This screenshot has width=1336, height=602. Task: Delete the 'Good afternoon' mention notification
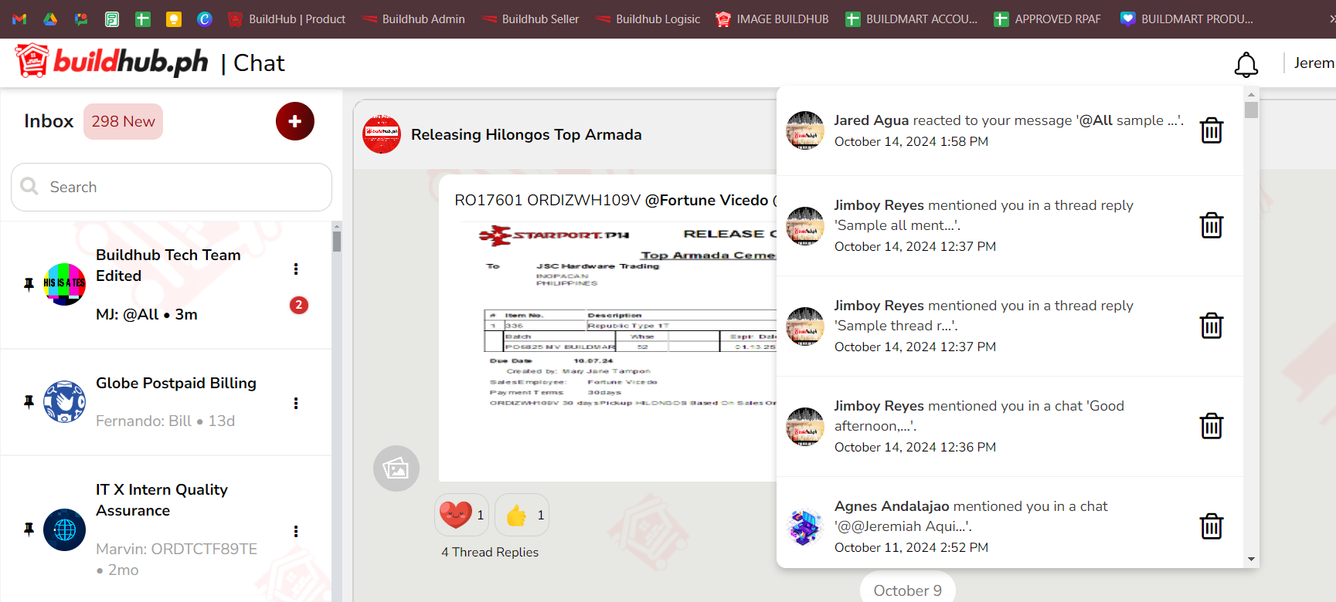coord(1211,426)
